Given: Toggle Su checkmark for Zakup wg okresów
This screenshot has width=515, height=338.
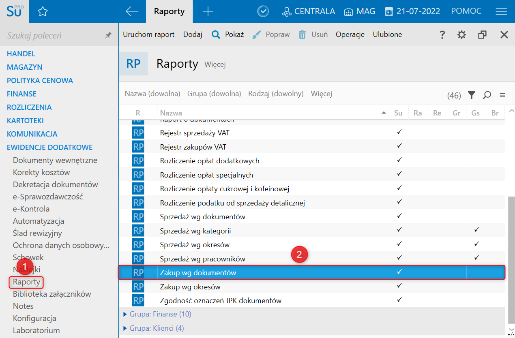Looking at the screenshot, I should (x=399, y=286).
